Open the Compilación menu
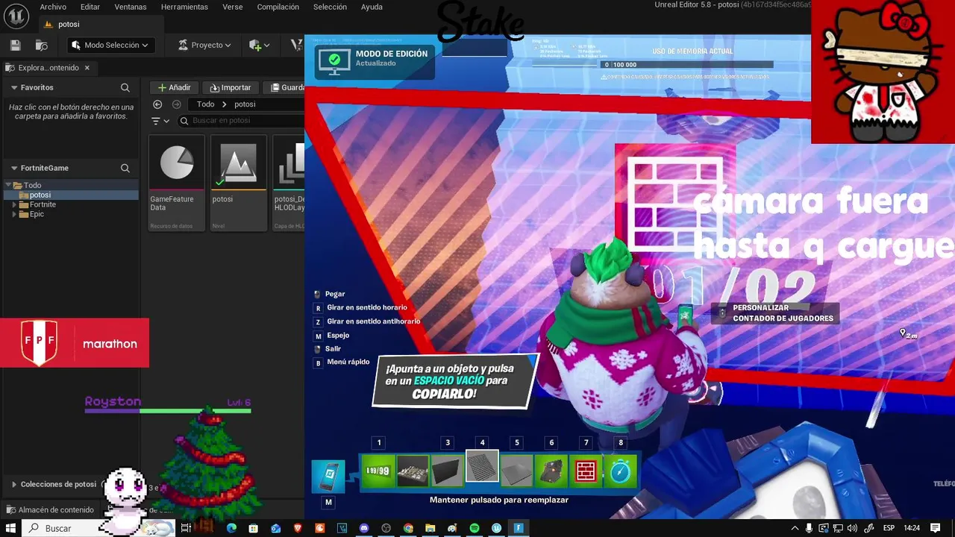Image resolution: width=955 pixels, height=537 pixels. click(278, 7)
